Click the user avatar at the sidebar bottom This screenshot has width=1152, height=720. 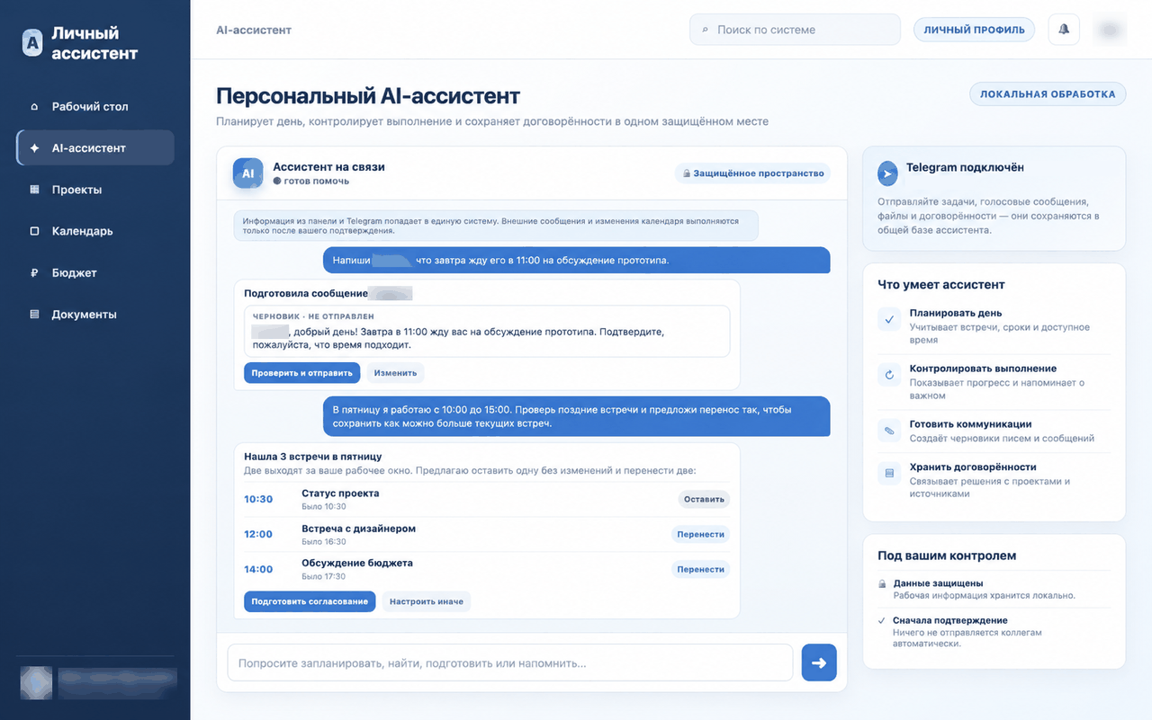click(x=36, y=683)
